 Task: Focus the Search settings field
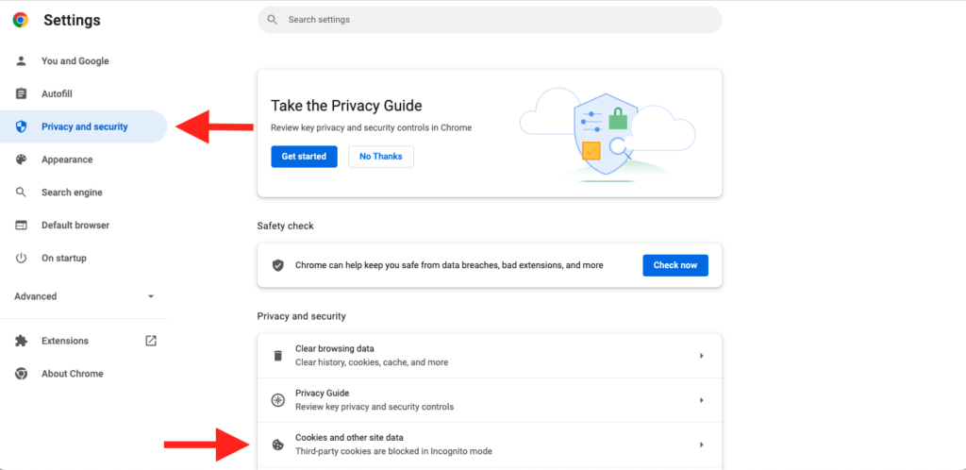tap(489, 20)
